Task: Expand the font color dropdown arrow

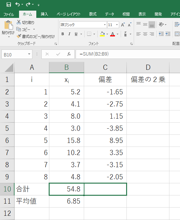Action: (x=117, y=34)
